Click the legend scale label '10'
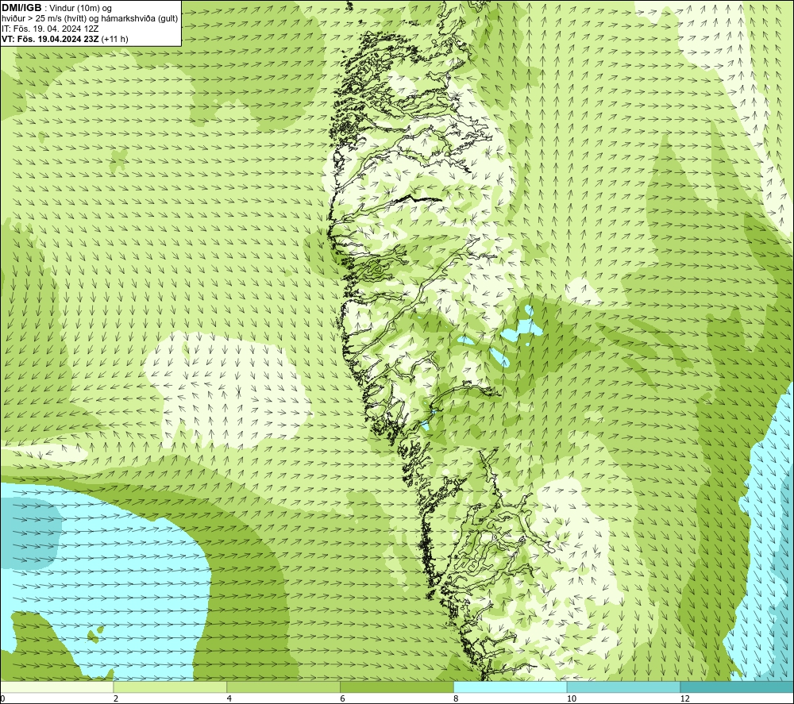Viewport: 794px width, 704px height. [572, 698]
